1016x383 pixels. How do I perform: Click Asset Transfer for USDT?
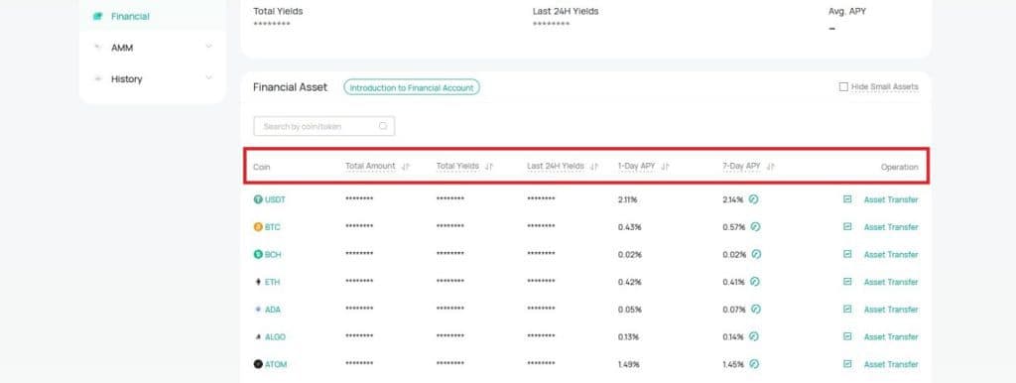pos(891,199)
